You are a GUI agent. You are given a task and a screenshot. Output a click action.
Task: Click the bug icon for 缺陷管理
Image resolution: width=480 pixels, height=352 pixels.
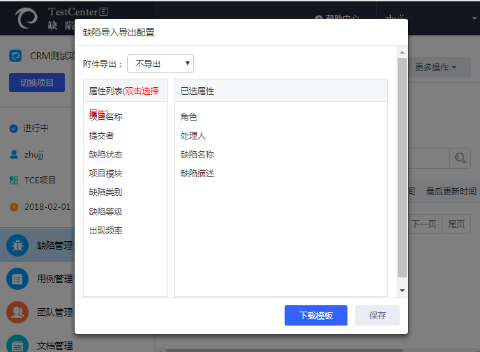pyautogui.click(x=17, y=245)
